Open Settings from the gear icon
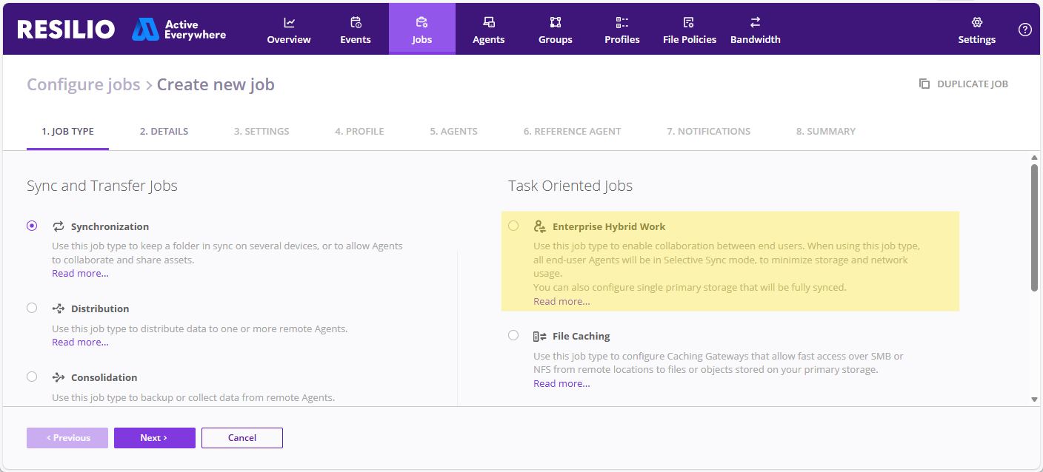The image size is (1043, 472). [x=977, y=29]
